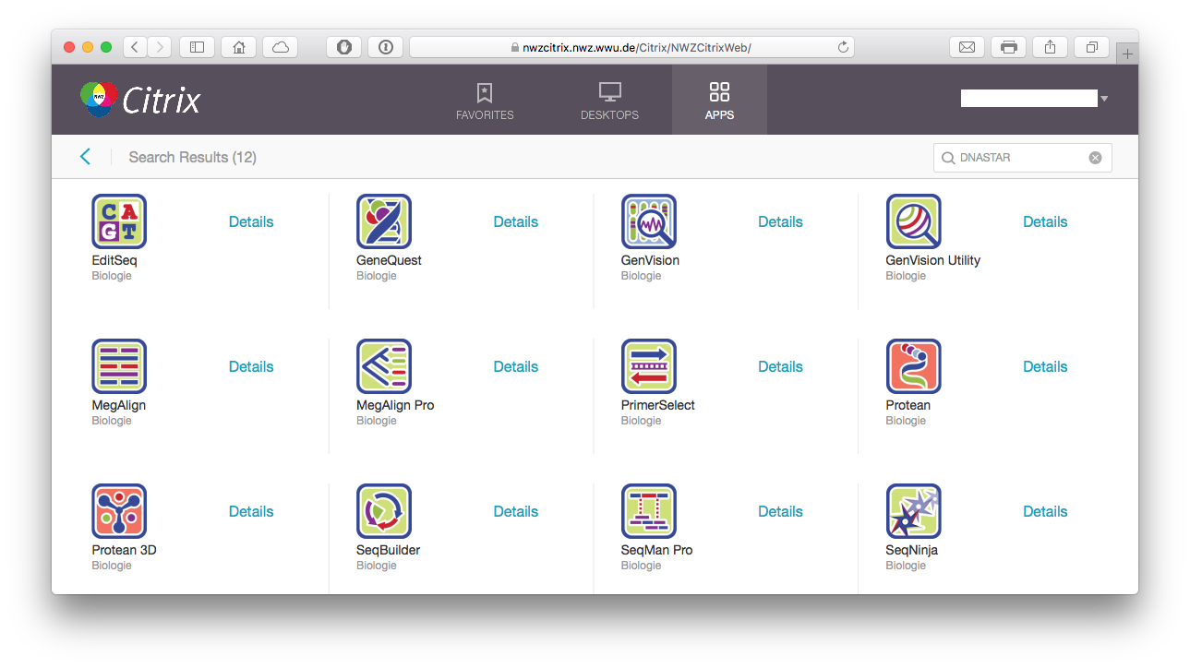Go back using the blue chevron
Image resolution: width=1190 pixels, height=668 pixels.
point(85,157)
